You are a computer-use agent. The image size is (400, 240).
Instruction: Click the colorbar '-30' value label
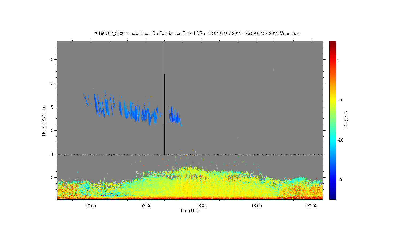click(340, 180)
